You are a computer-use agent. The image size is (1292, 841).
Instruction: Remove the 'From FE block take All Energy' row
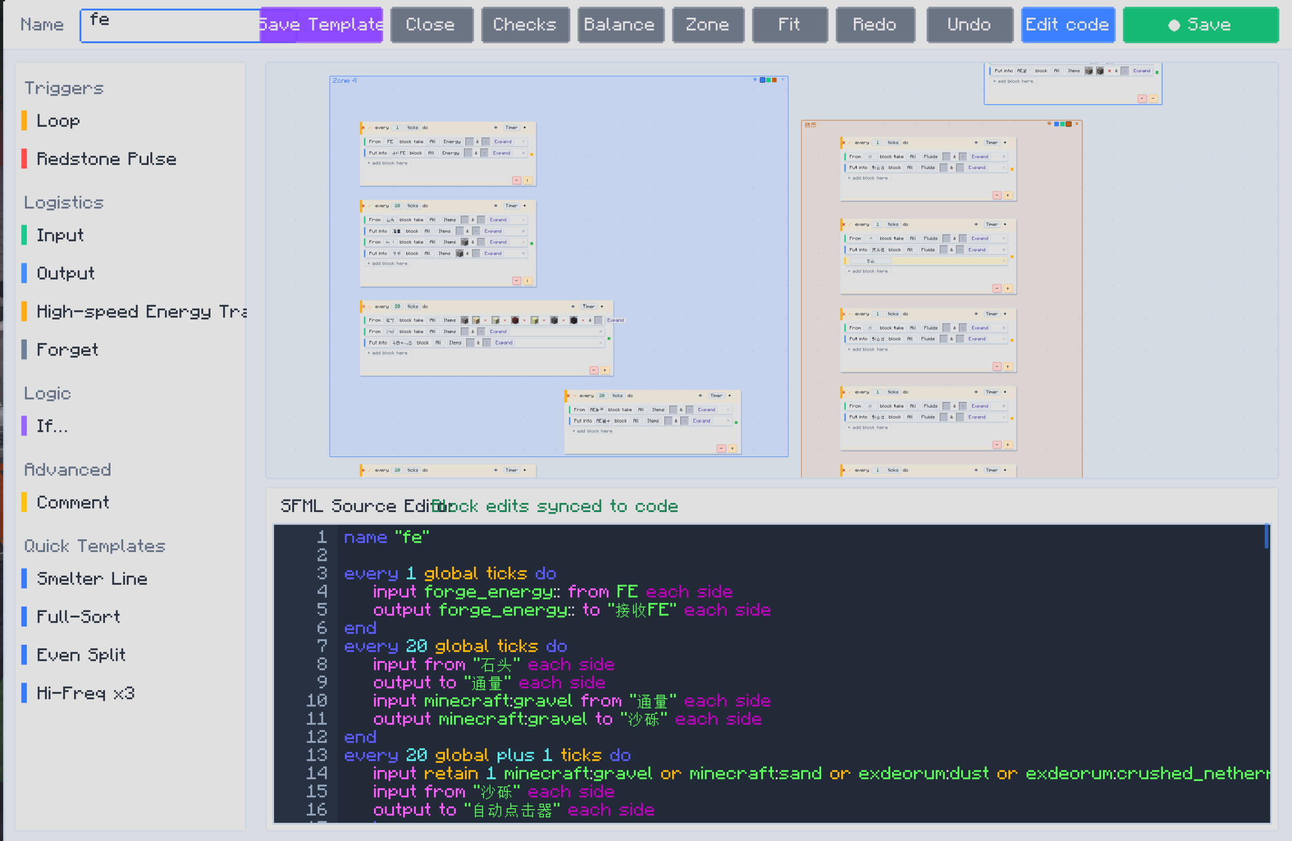click(x=523, y=142)
